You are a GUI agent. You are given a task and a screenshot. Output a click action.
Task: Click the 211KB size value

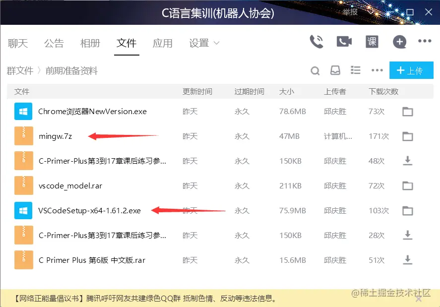point(290,186)
